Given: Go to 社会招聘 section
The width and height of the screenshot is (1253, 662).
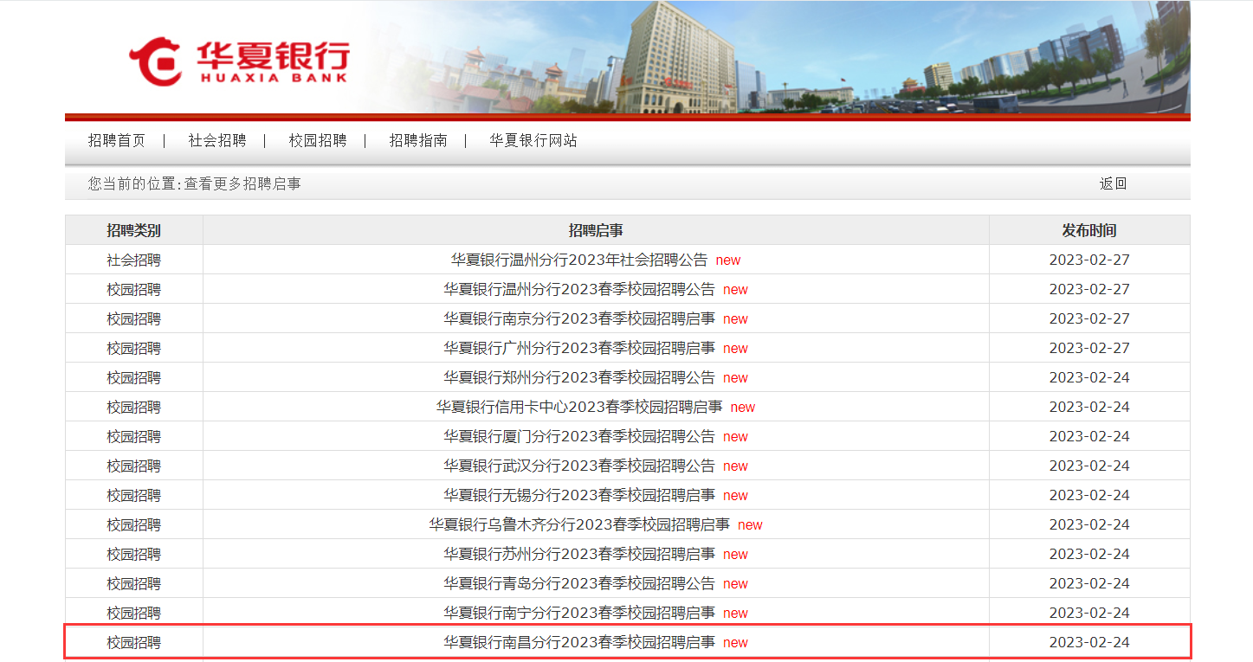Looking at the screenshot, I should pos(217,141).
